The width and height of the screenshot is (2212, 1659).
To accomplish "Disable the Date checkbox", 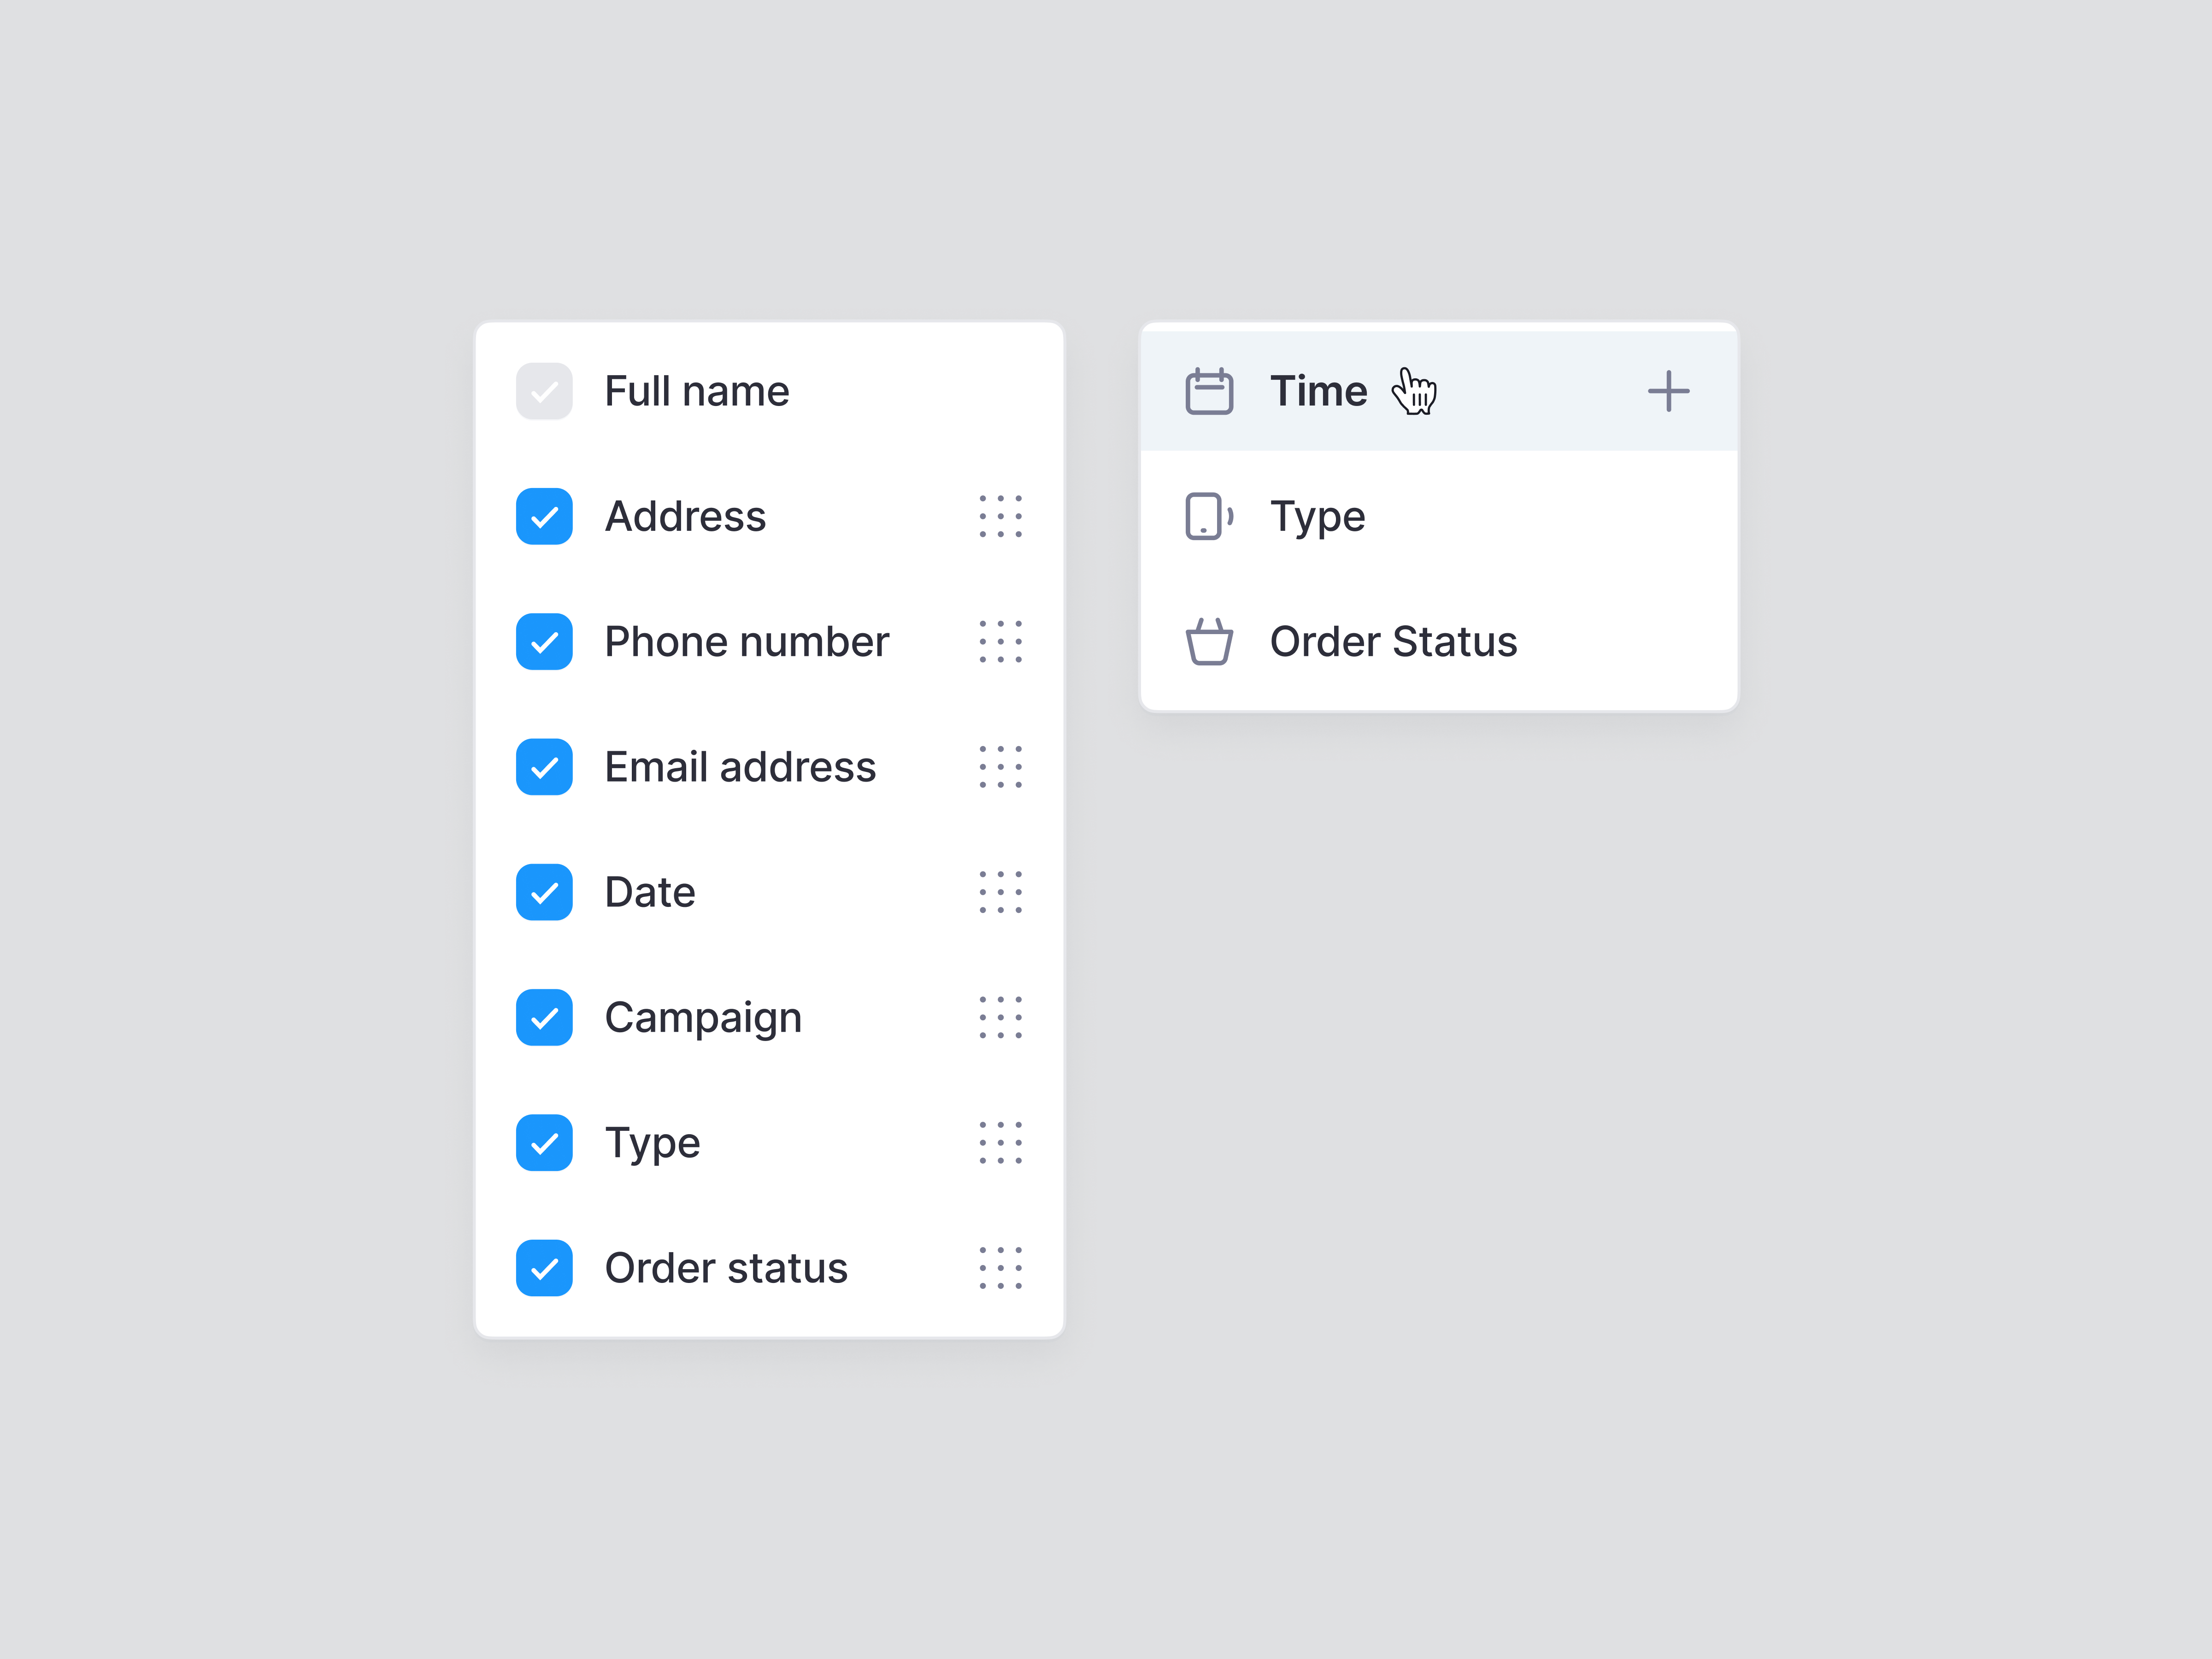I will tap(544, 892).
